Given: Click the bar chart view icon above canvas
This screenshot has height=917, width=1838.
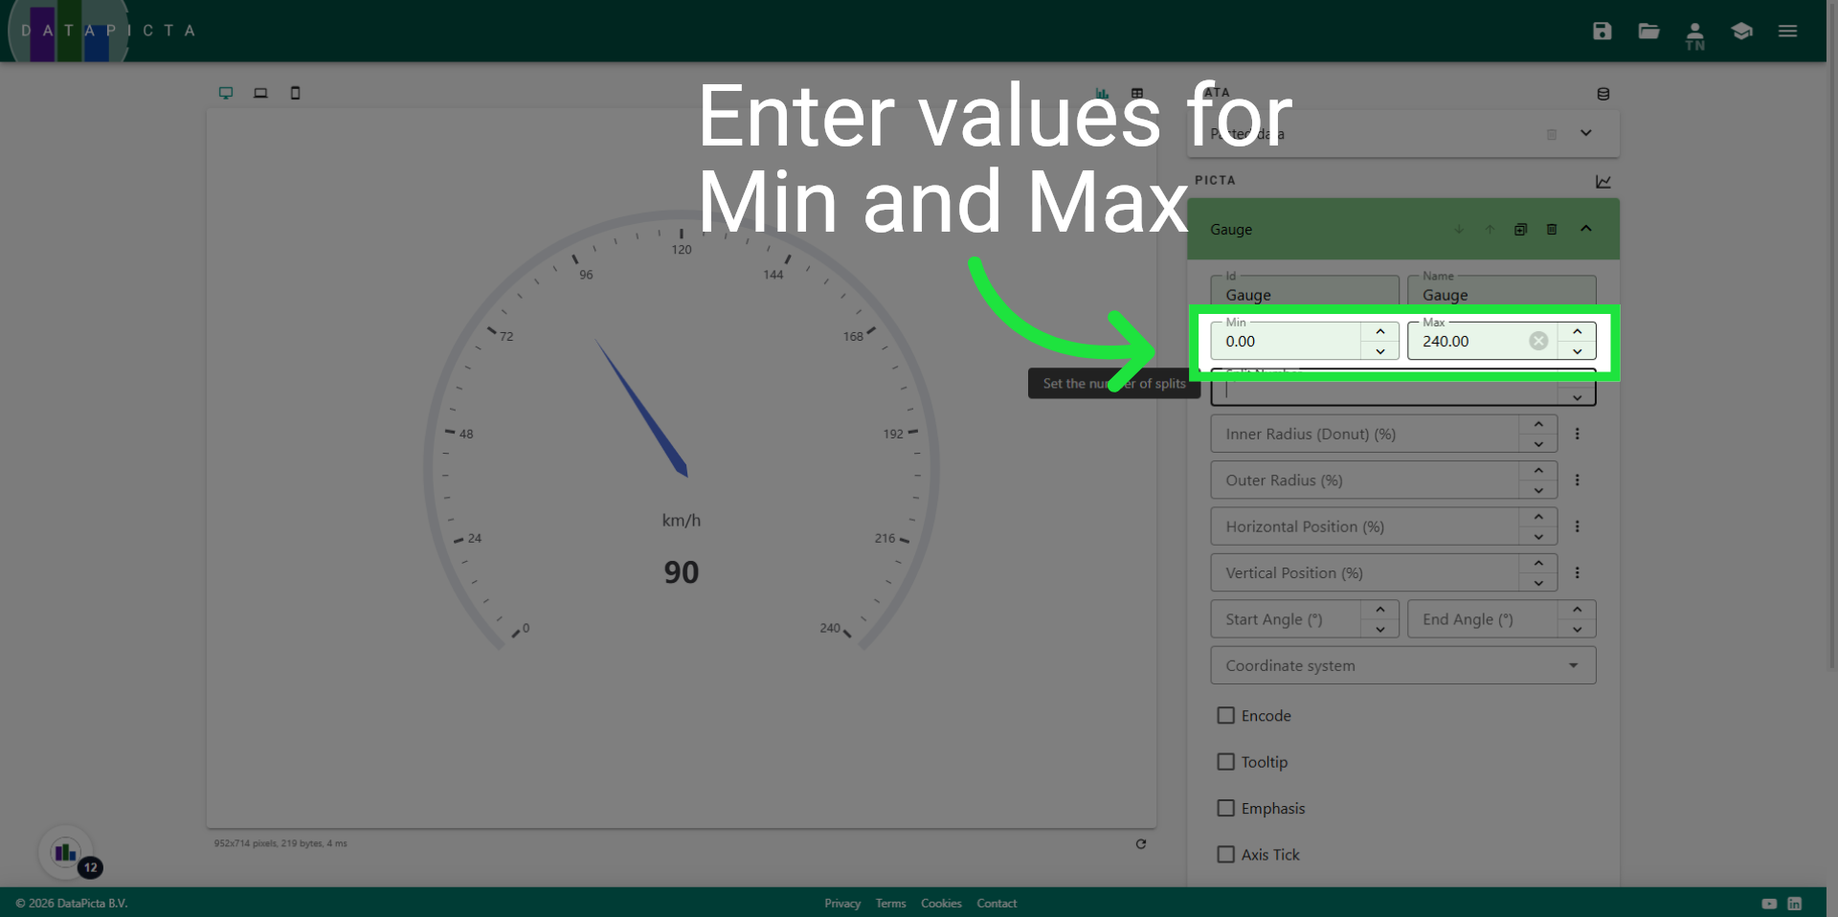Looking at the screenshot, I should click(x=1102, y=93).
